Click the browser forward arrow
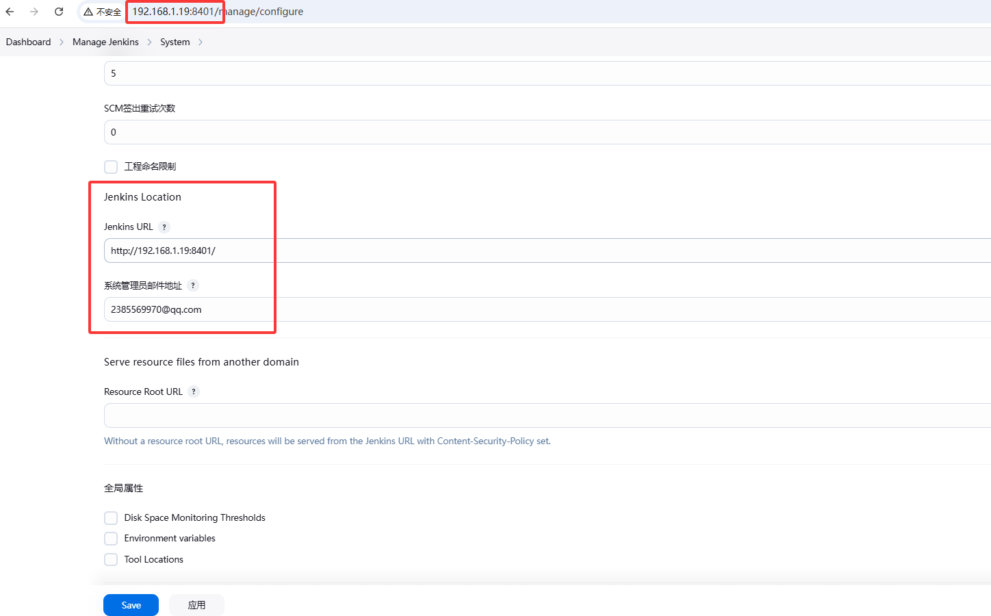The height and width of the screenshot is (616, 991). [34, 12]
